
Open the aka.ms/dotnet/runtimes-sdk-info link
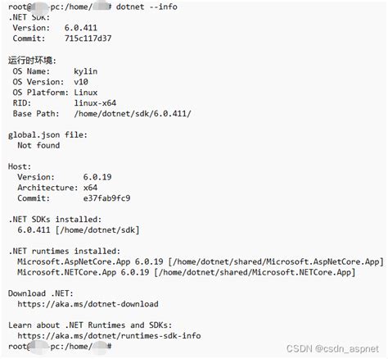click(109, 336)
